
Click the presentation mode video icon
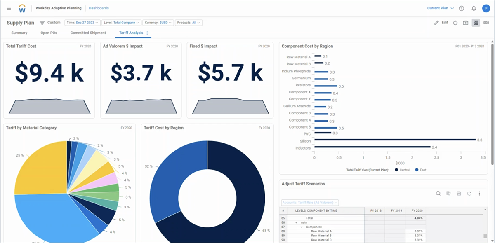click(486, 23)
